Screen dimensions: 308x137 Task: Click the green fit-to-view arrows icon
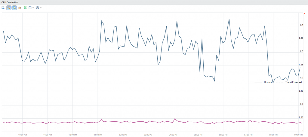pos(25,8)
